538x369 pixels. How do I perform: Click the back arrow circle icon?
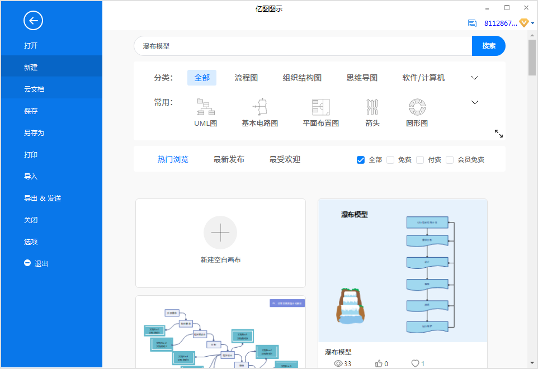click(34, 21)
